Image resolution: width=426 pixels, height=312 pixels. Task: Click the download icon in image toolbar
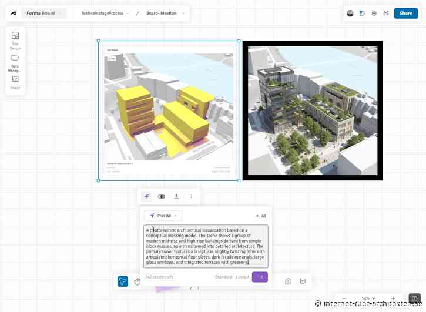pyautogui.click(x=176, y=196)
